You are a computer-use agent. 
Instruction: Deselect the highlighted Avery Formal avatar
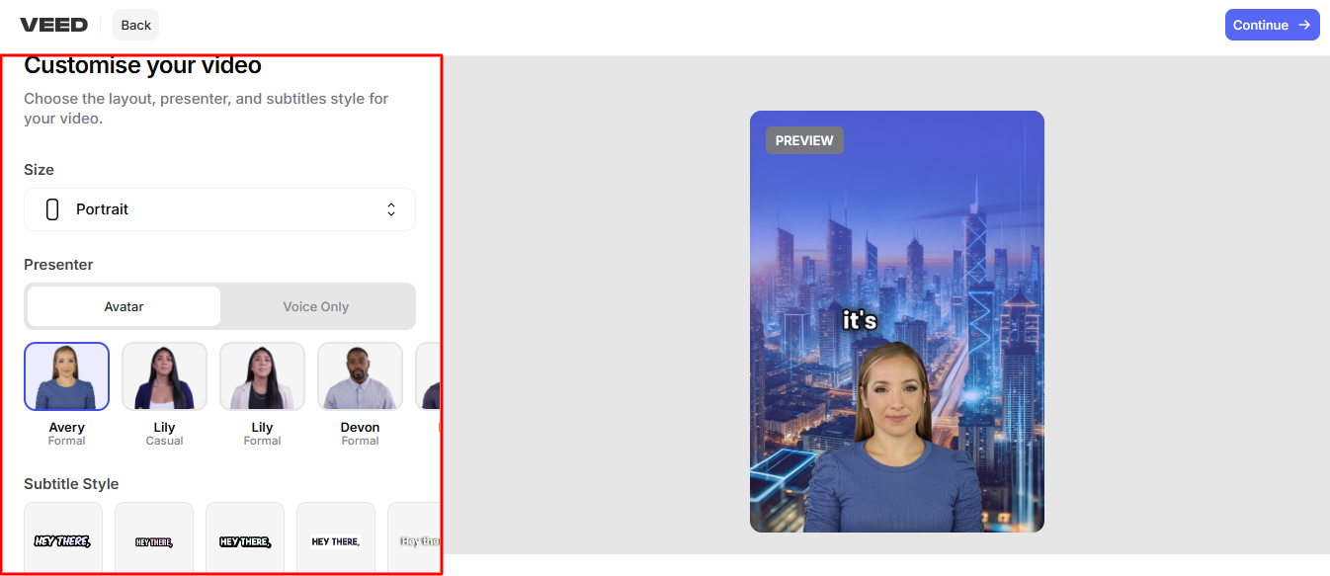(66, 376)
